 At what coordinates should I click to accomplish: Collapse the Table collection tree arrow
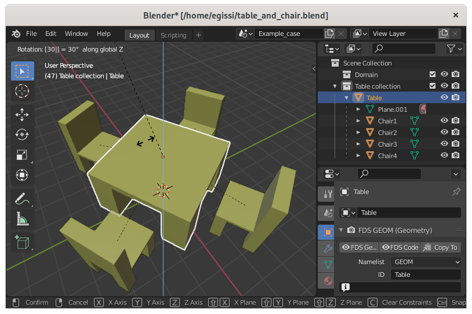(x=335, y=86)
